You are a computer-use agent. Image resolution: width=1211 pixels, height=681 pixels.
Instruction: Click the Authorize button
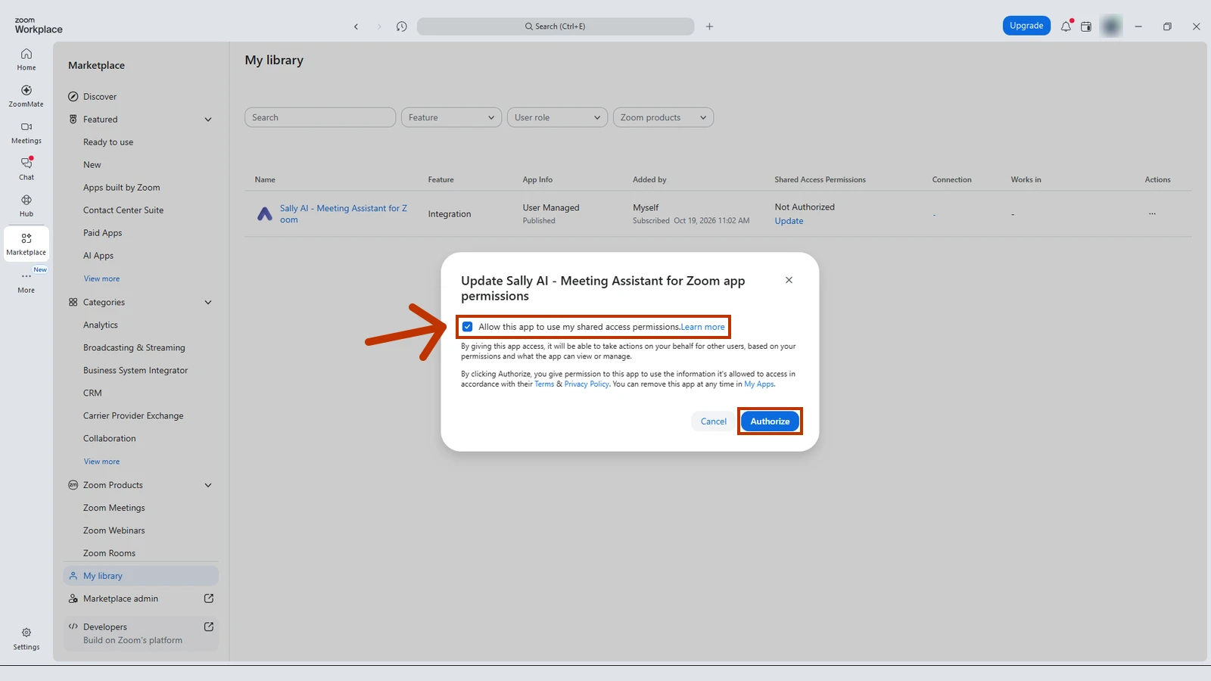point(770,421)
